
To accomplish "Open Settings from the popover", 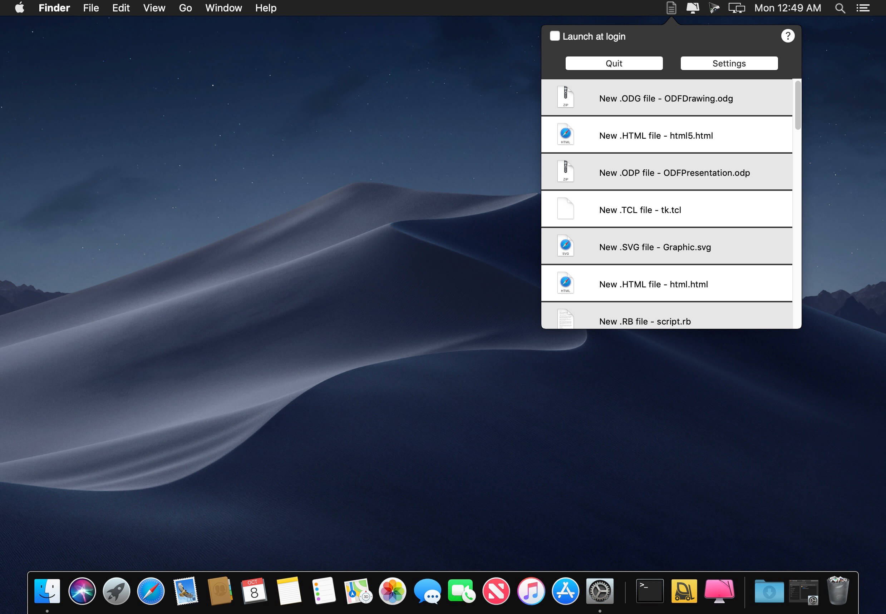I will 729,64.
